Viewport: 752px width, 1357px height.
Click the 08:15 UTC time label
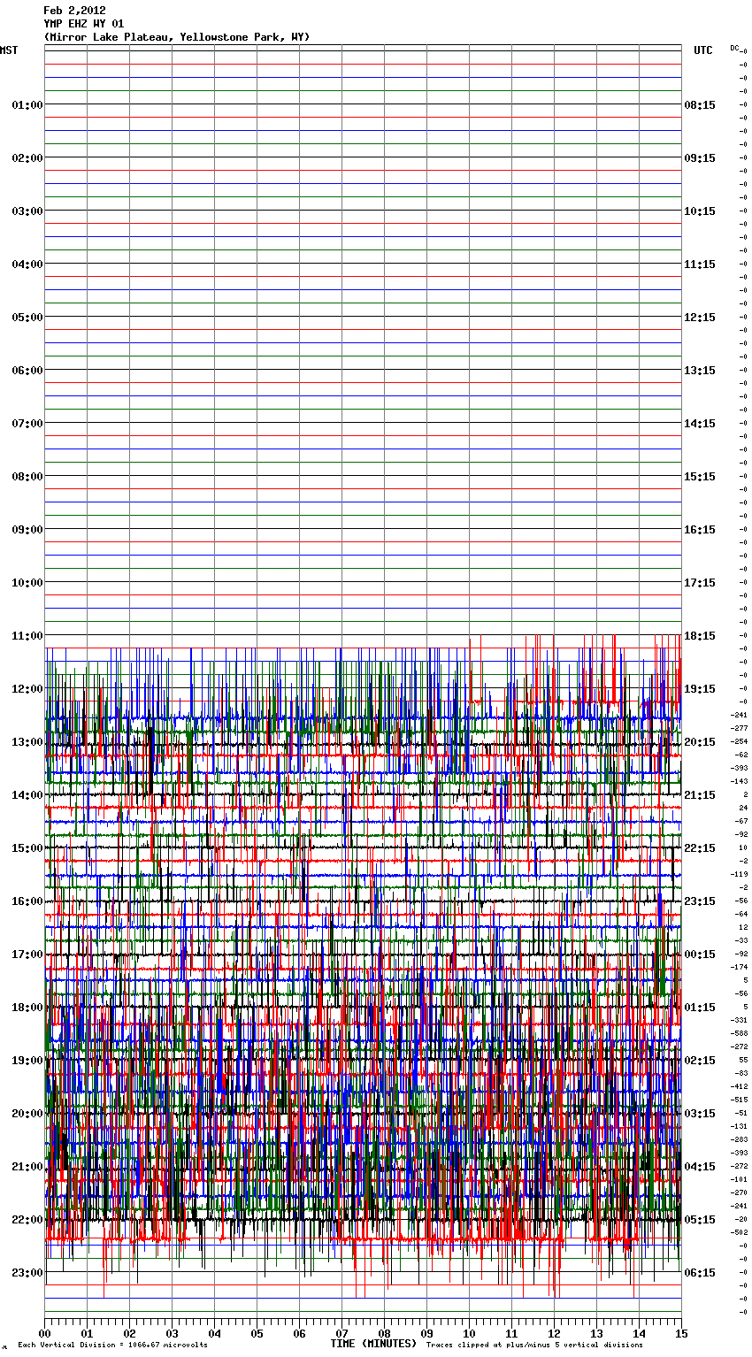[700, 105]
